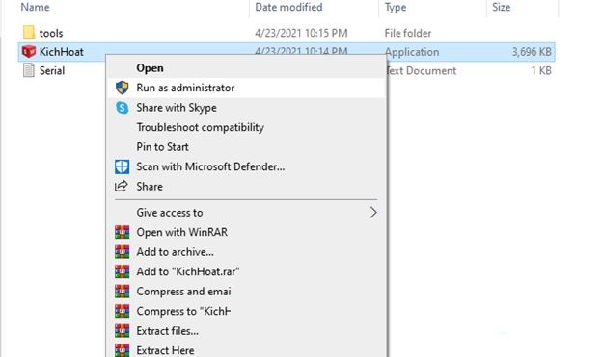
Task: Open the Give access to entry
Action: point(246,213)
